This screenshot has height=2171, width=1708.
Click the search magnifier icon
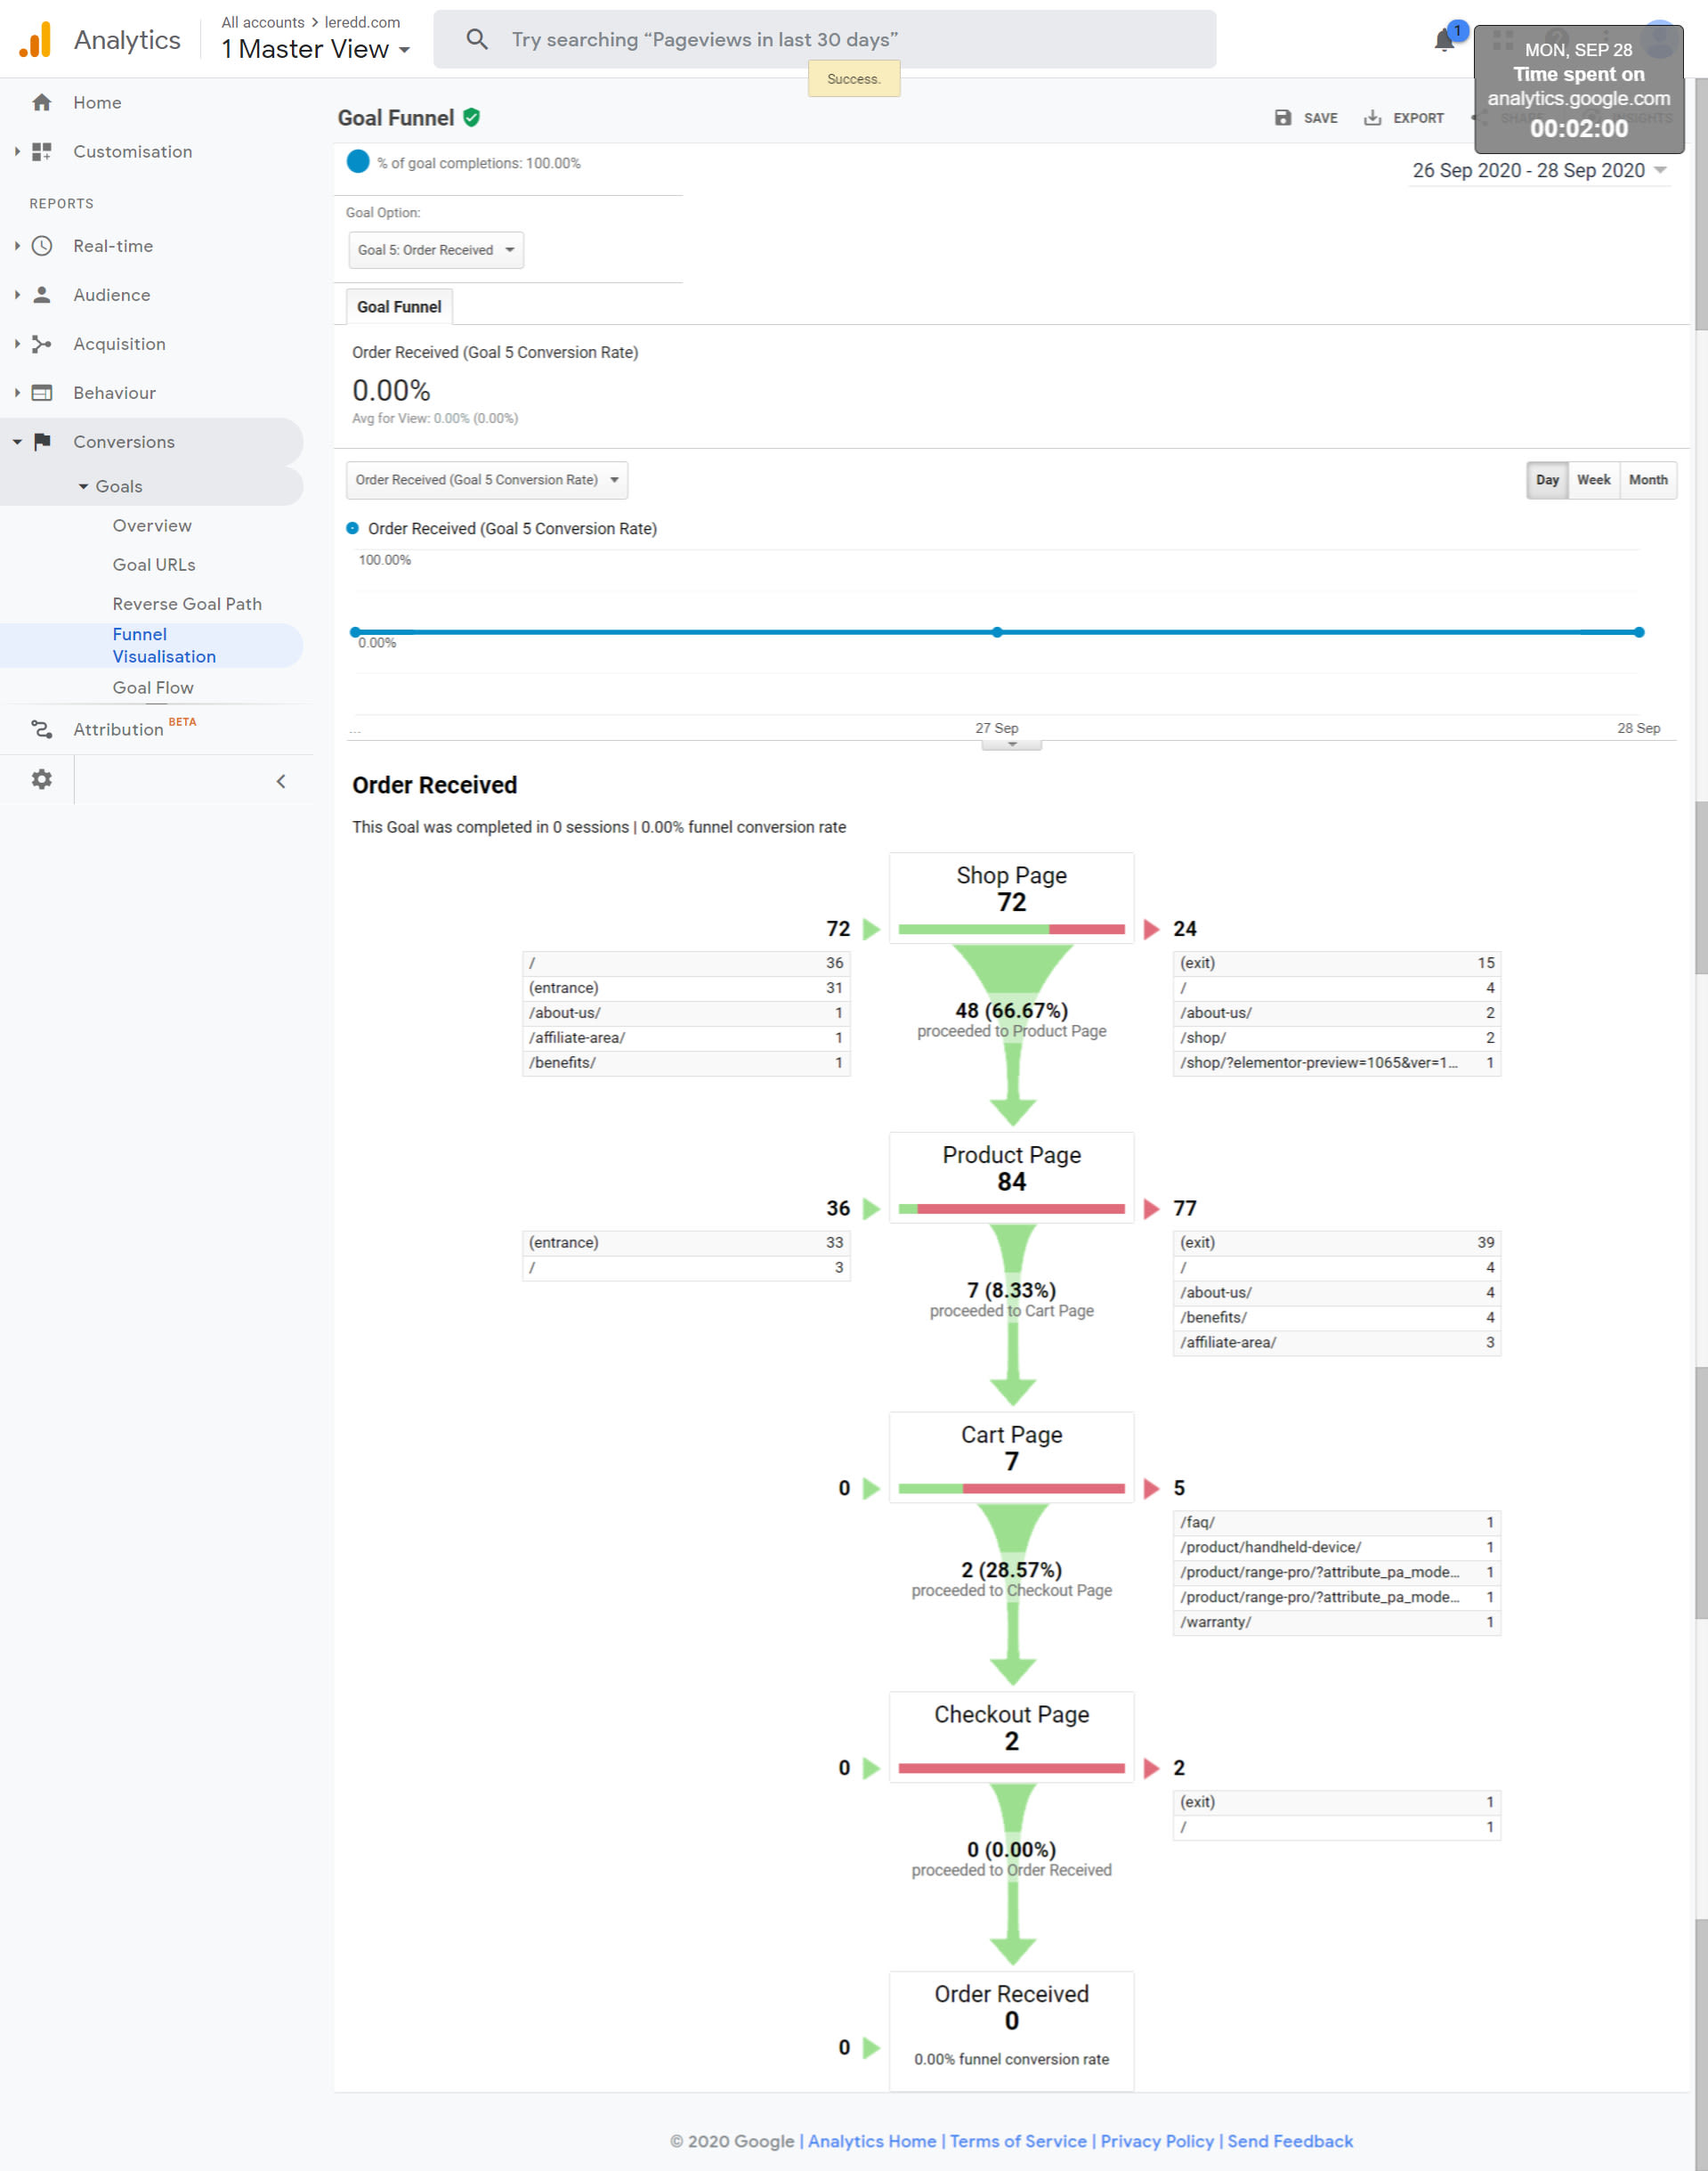pyautogui.click(x=477, y=40)
